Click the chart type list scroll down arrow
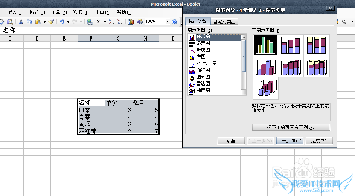Screen dimensions: 355x196 point(244,92)
